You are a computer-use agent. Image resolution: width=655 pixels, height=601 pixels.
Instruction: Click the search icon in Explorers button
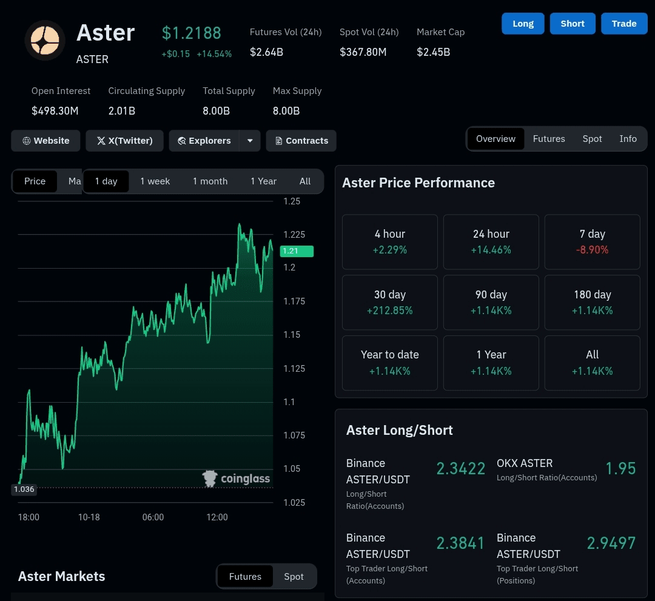[182, 141]
